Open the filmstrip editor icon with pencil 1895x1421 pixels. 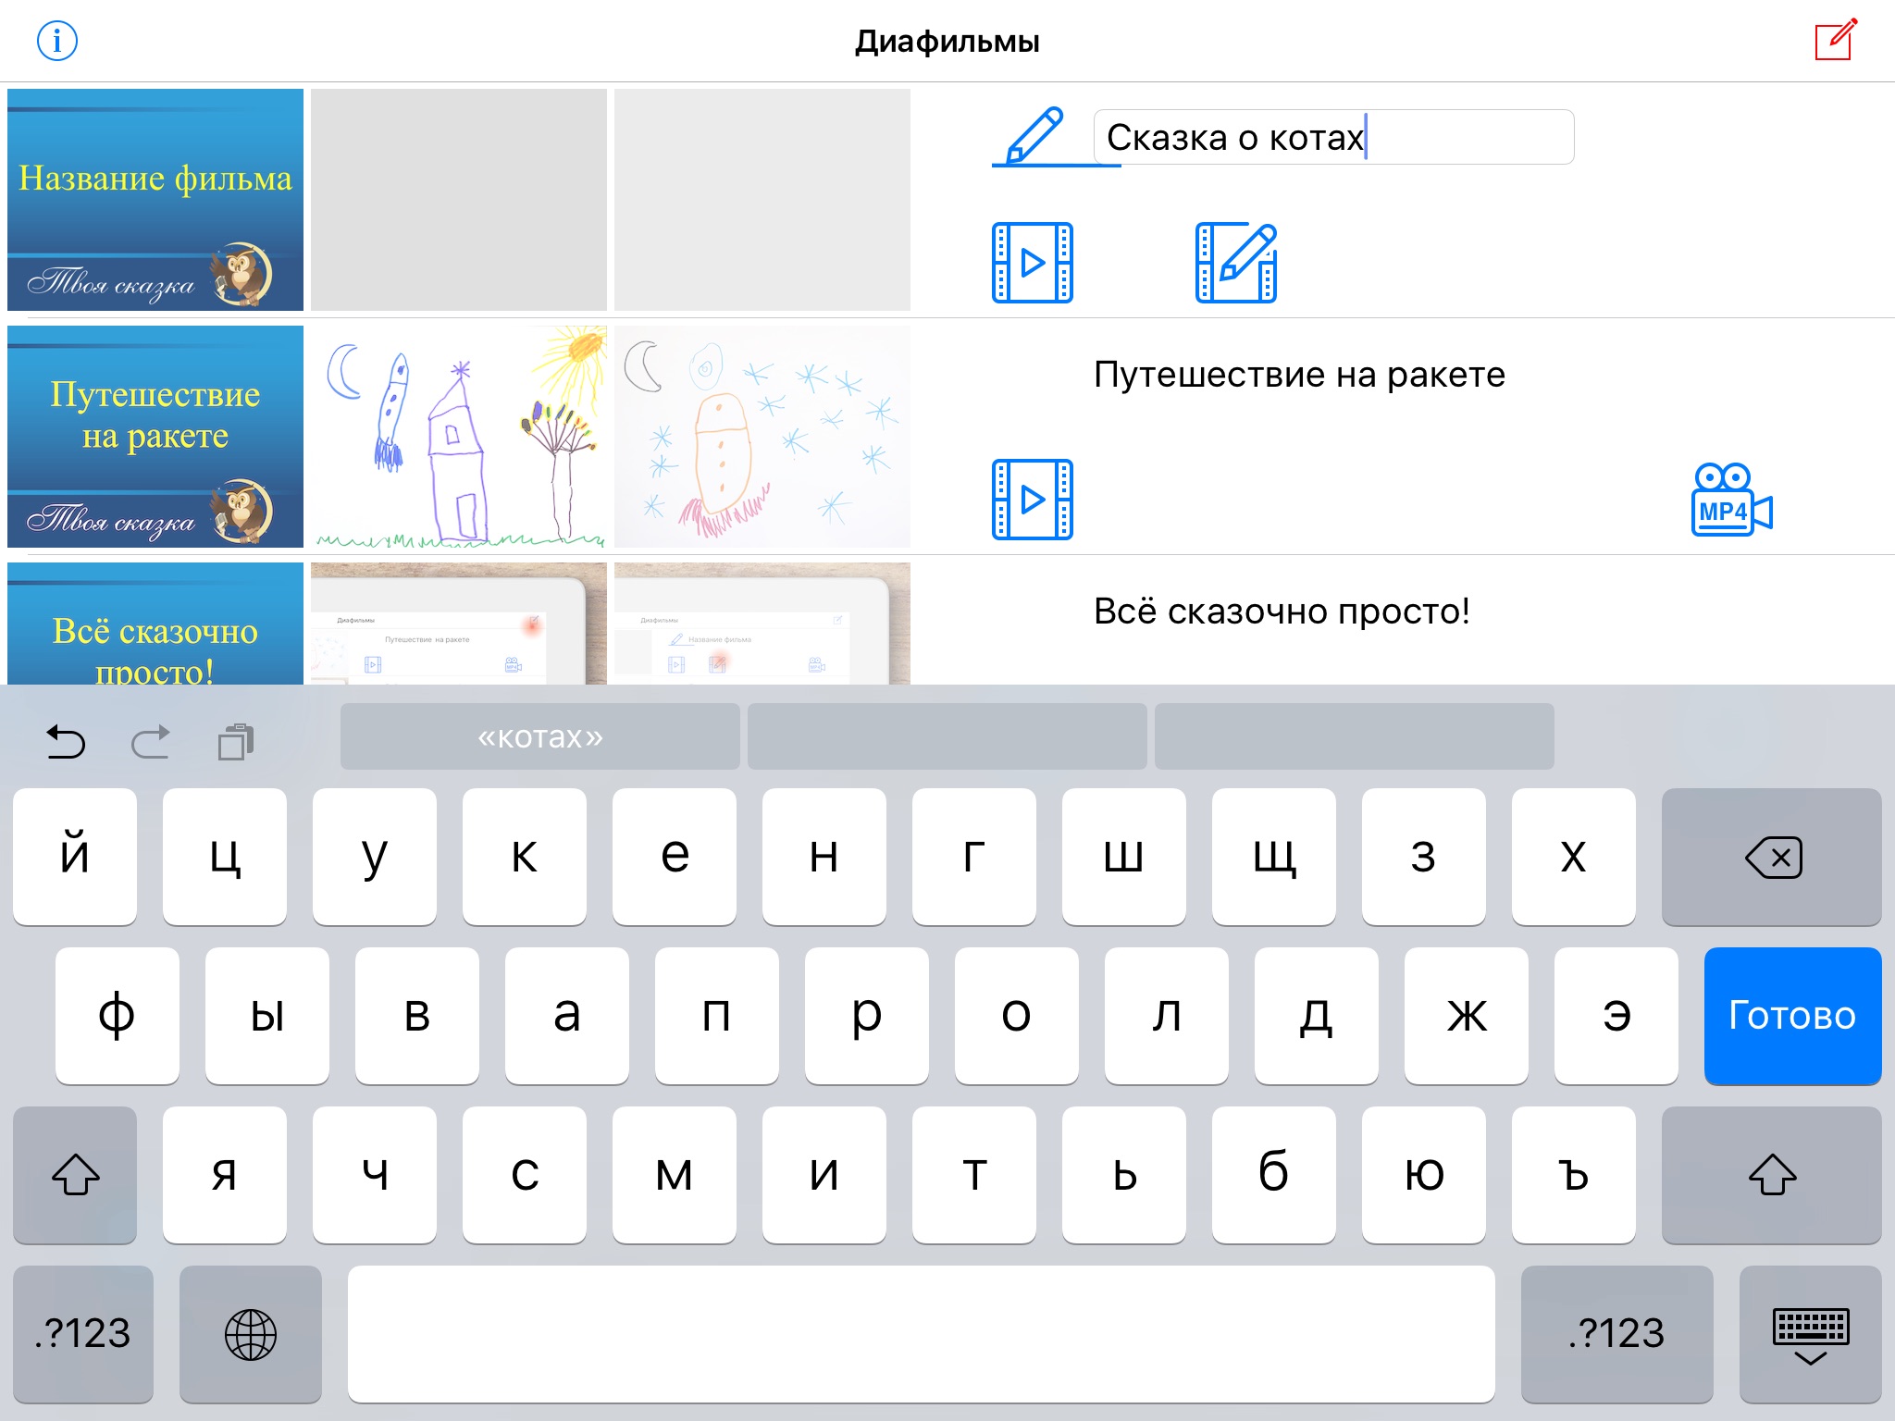1235,263
